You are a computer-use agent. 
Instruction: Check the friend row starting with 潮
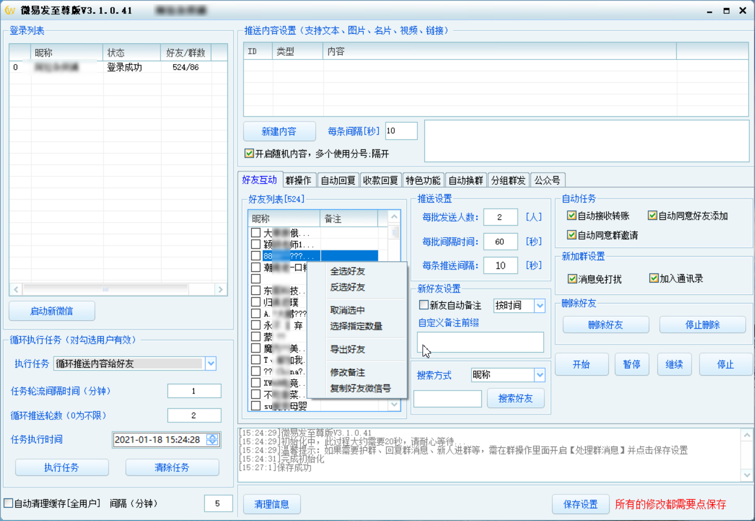[x=256, y=267]
